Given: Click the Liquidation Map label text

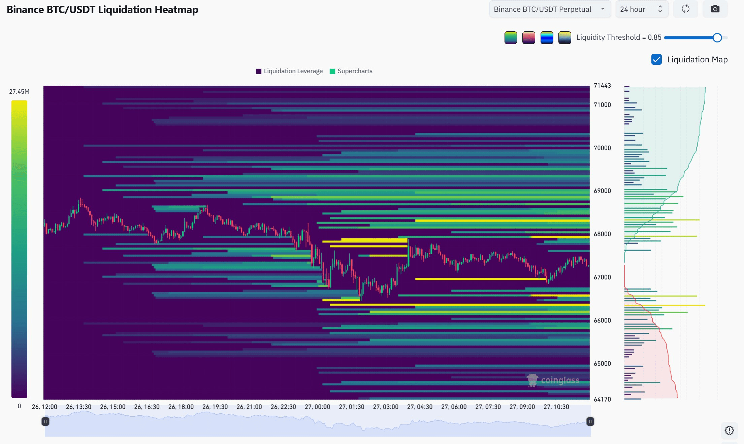Looking at the screenshot, I should (697, 60).
